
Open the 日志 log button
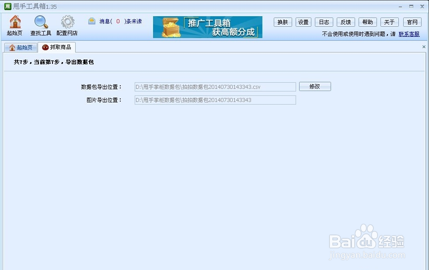pyautogui.click(x=324, y=22)
